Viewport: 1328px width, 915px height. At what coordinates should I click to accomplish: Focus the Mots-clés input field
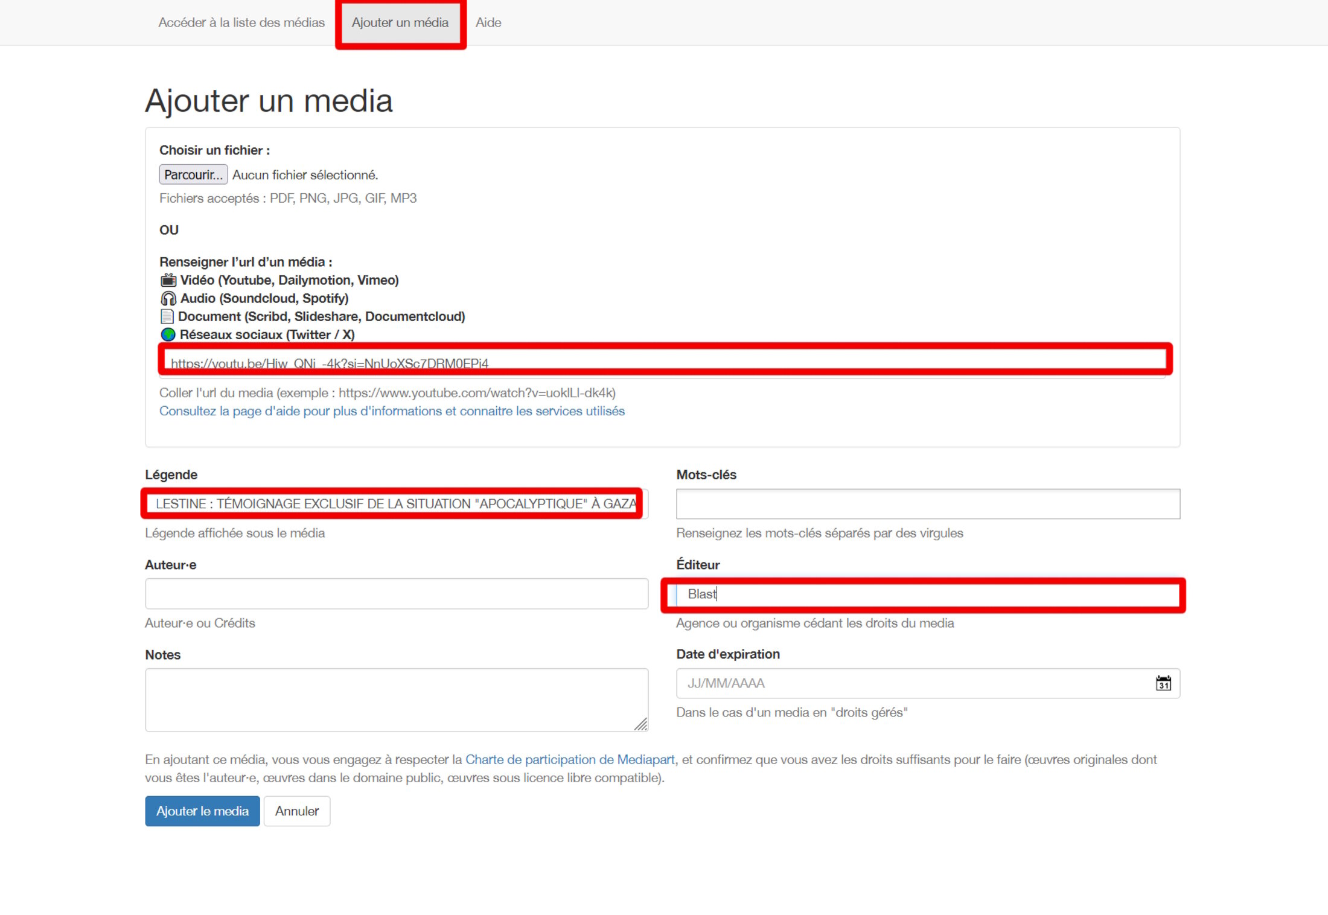(928, 503)
